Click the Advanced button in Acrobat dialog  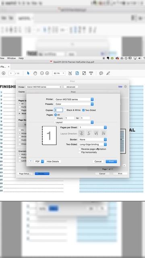point(71,87)
